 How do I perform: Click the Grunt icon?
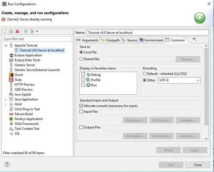(x=11, y=75)
